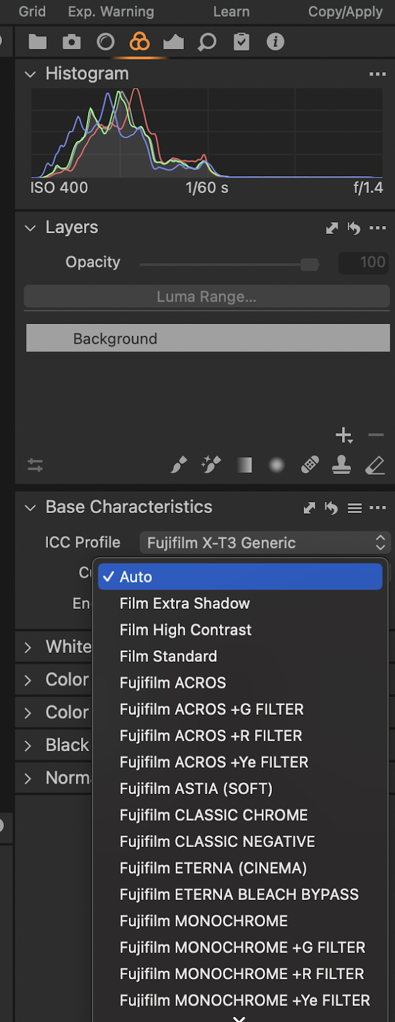Collapse the Layers panel
Viewport: 395px width, 1022px height.
(x=30, y=228)
